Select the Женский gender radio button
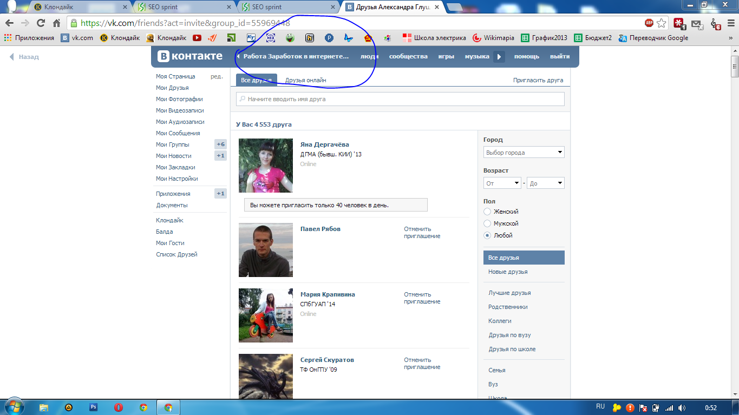The width and height of the screenshot is (739, 415). point(487,212)
